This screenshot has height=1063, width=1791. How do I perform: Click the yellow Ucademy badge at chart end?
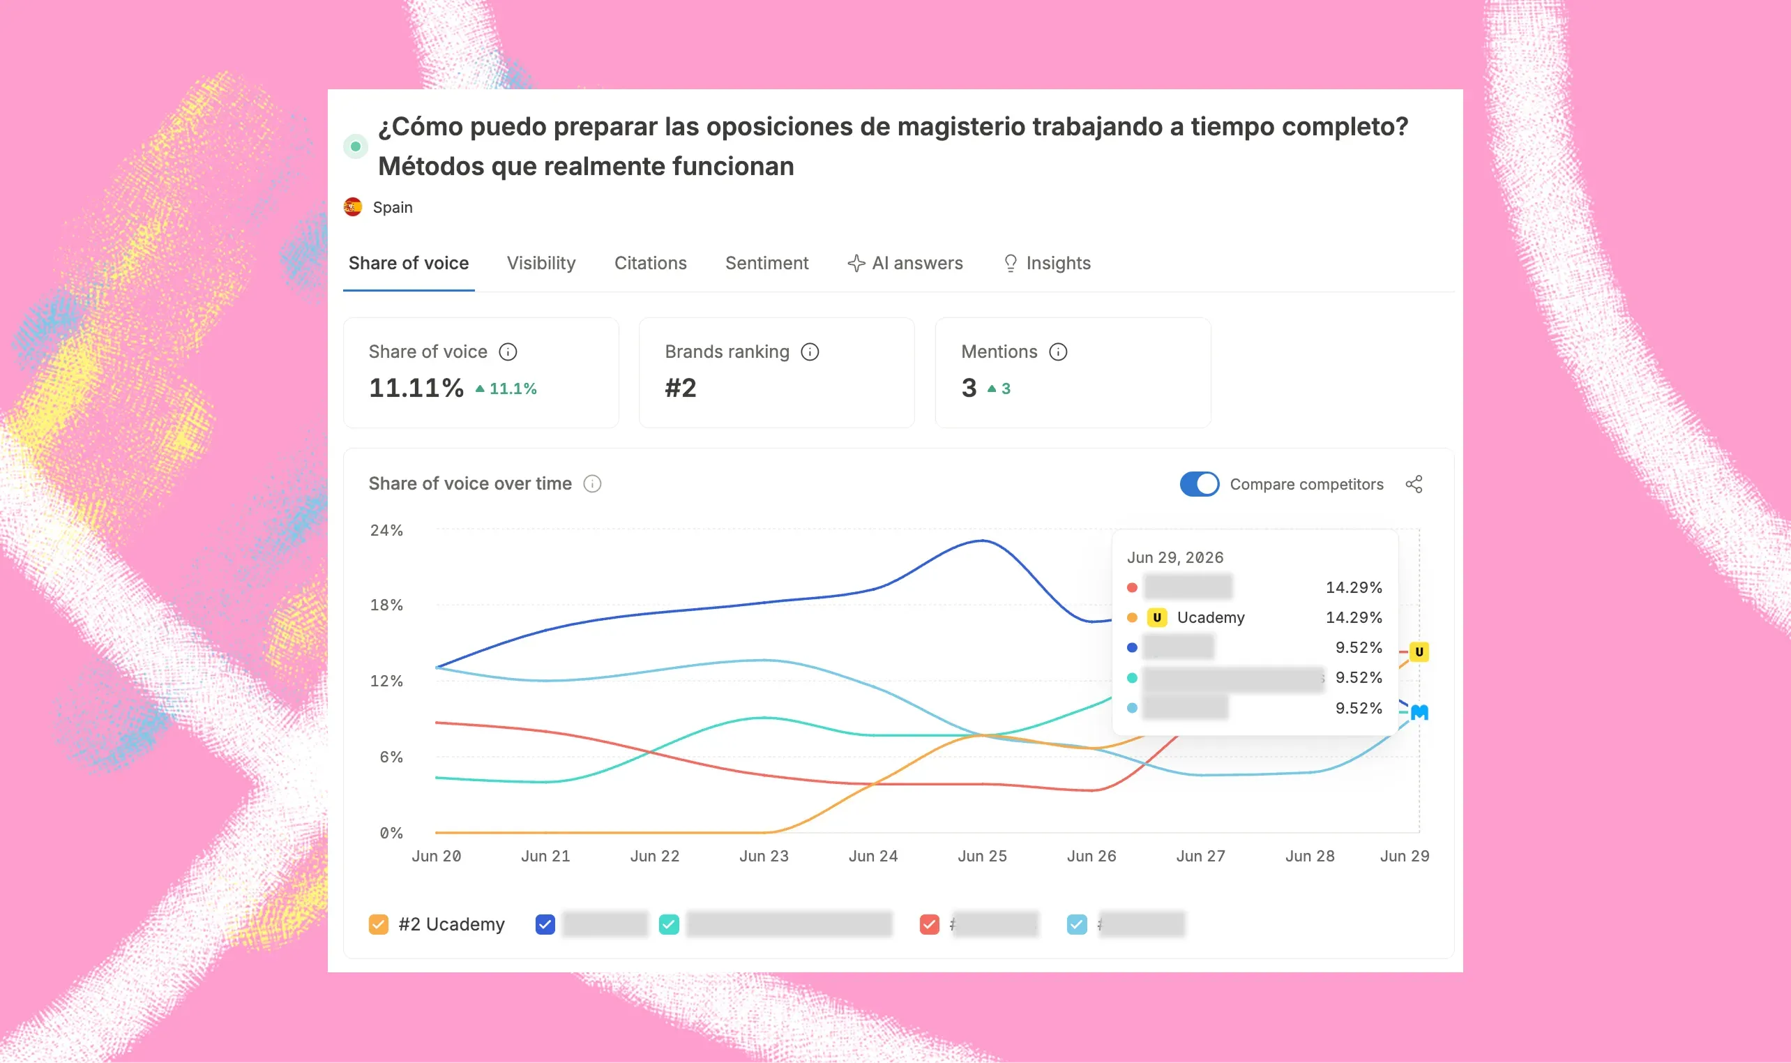pyautogui.click(x=1419, y=652)
